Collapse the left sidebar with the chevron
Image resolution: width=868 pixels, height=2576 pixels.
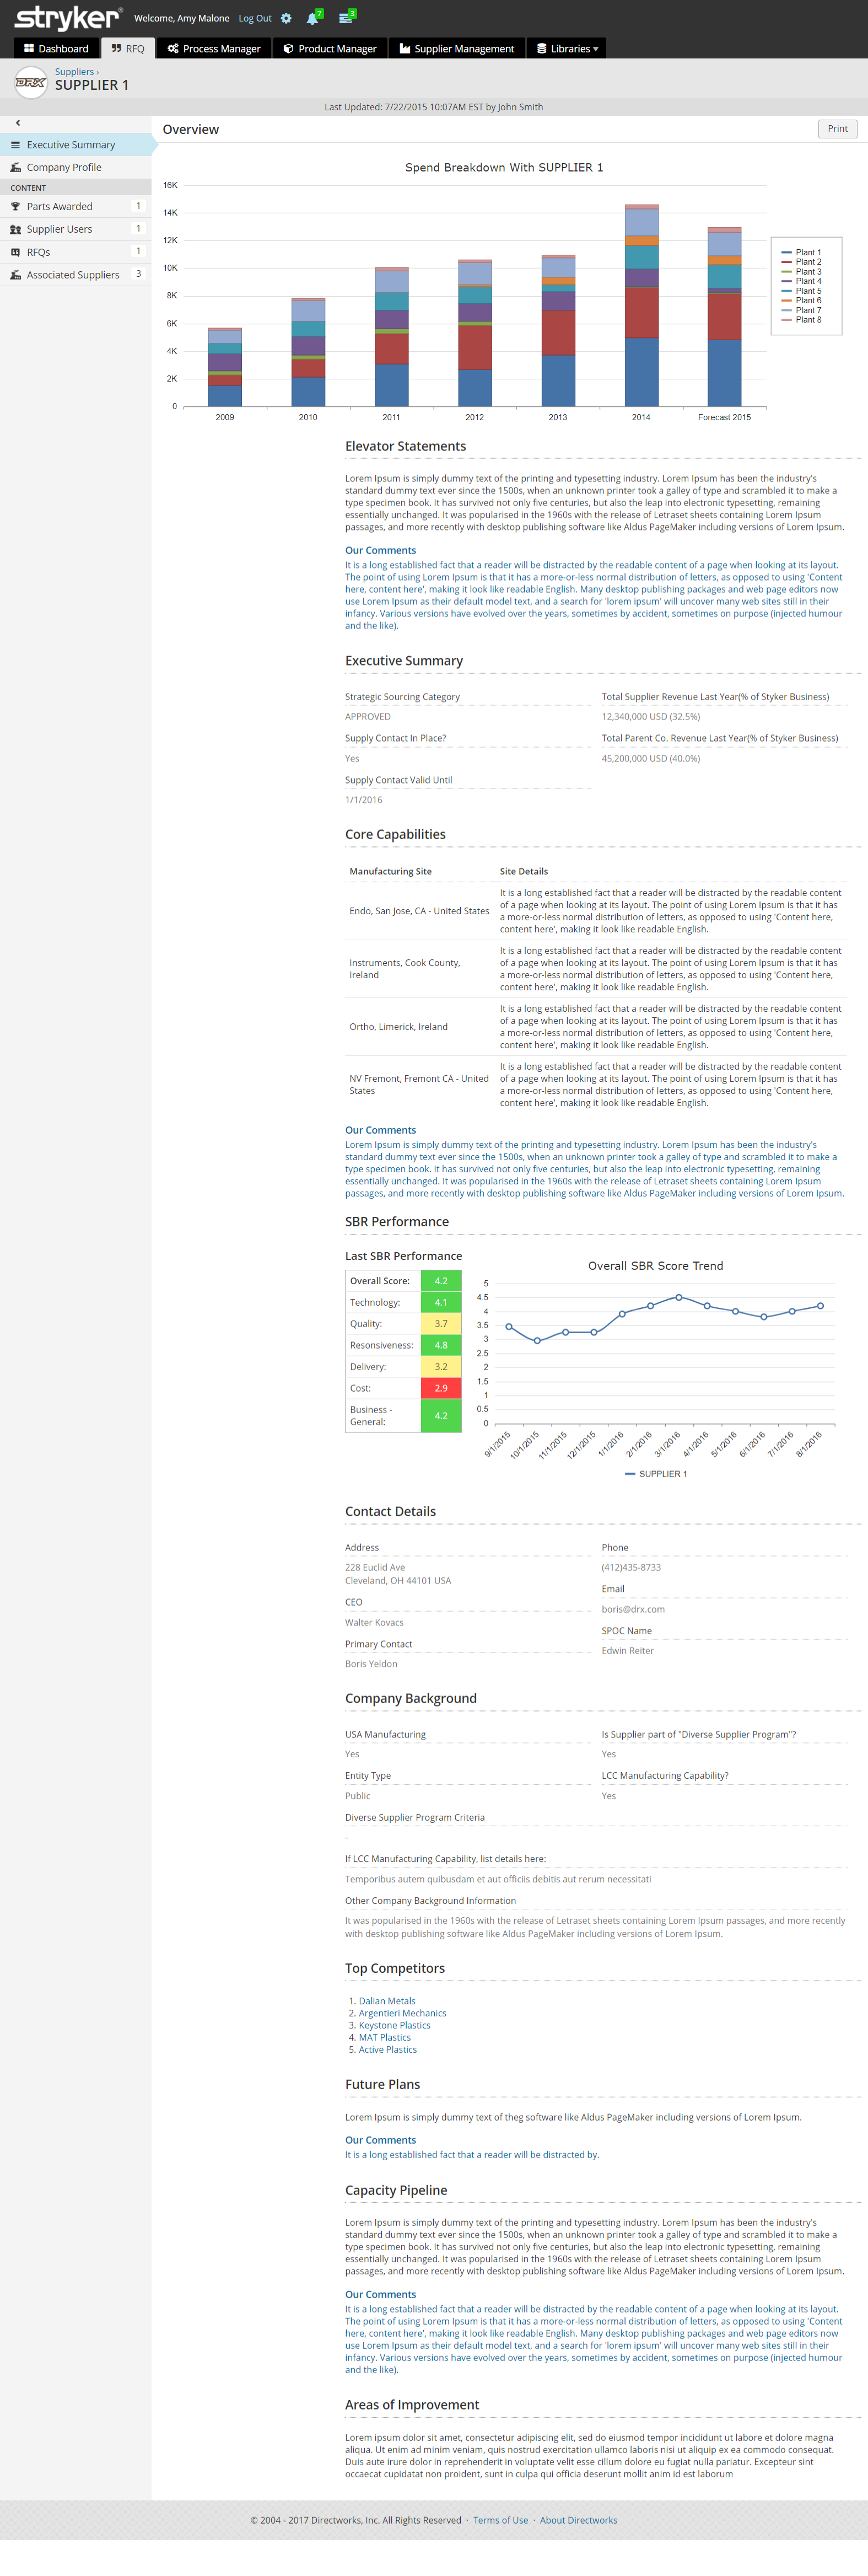coord(18,123)
